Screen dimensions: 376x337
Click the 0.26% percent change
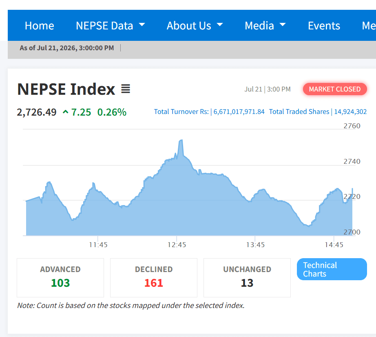112,112
